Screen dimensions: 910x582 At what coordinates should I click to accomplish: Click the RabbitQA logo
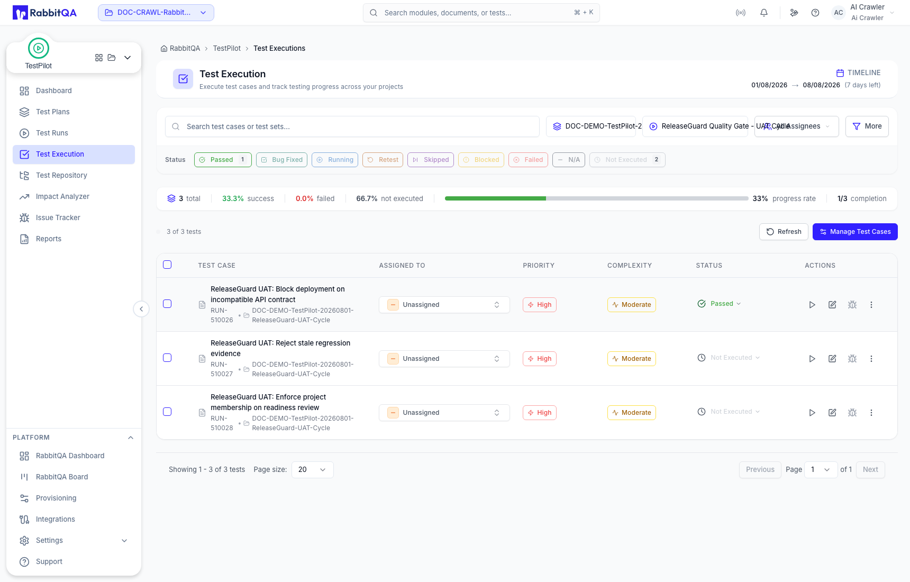[x=44, y=13]
